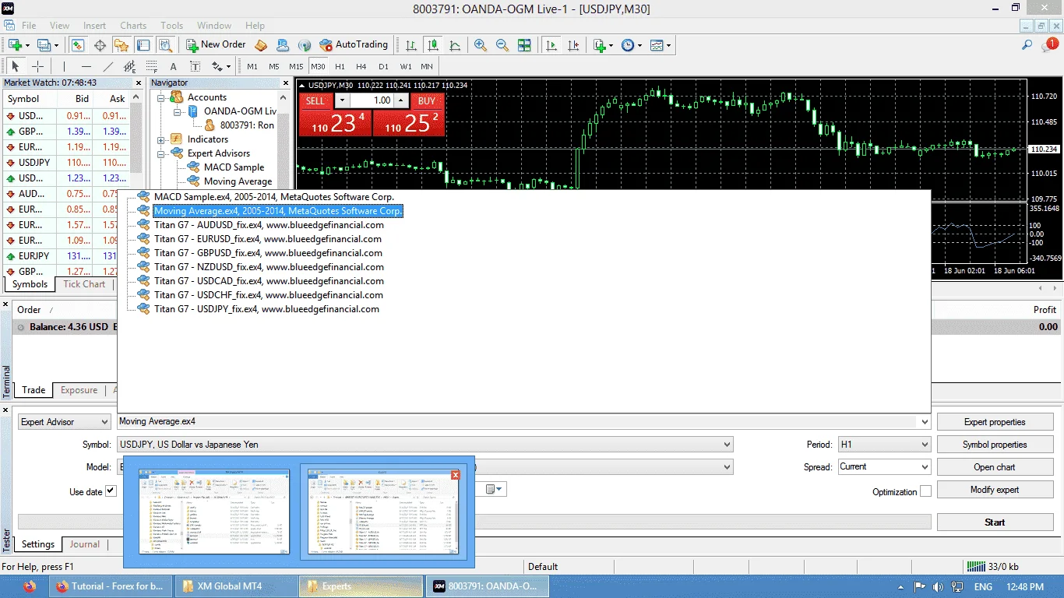Toggle the Data Window crosshair-circle icon
1064x598 pixels.
click(x=99, y=45)
